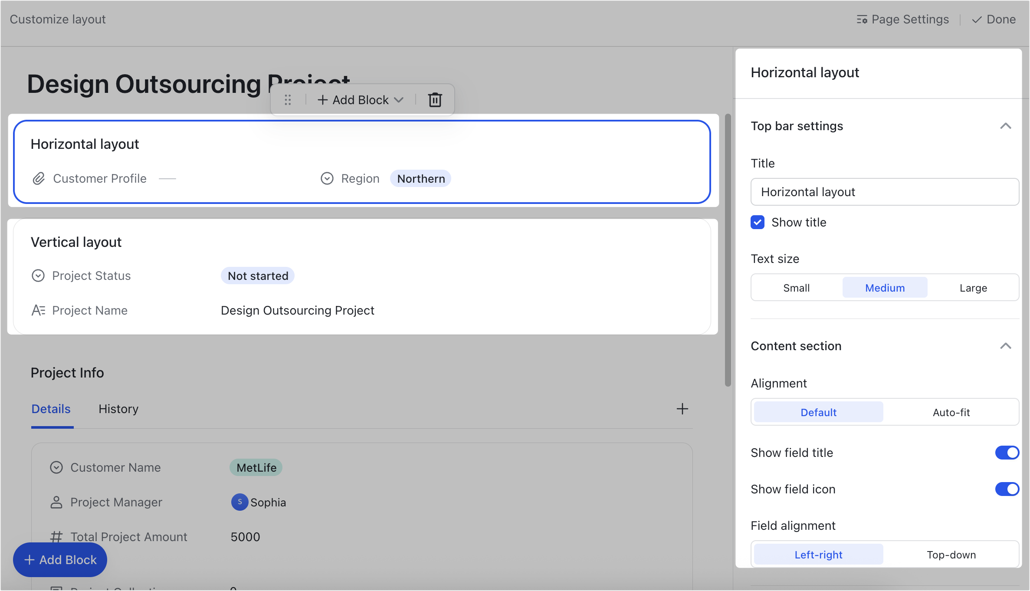Image resolution: width=1030 pixels, height=591 pixels.
Task: Select Small text size
Action: click(x=796, y=288)
